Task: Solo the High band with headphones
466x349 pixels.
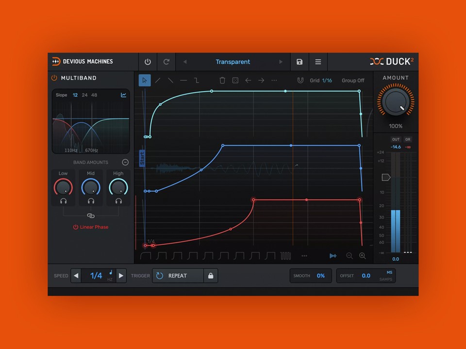Action: pyautogui.click(x=118, y=201)
